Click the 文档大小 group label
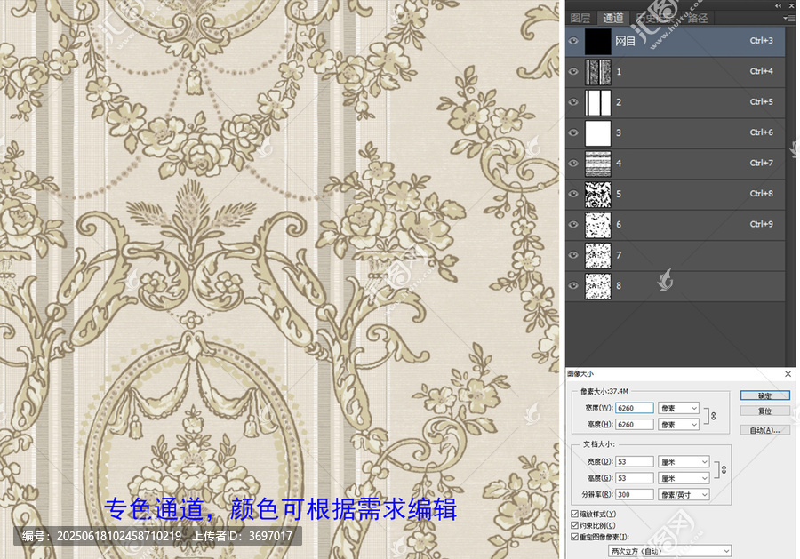 [x=599, y=444]
